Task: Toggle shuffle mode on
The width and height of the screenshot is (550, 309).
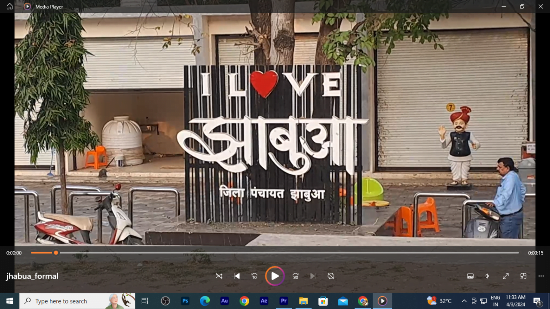Action: click(x=219, y=276)
